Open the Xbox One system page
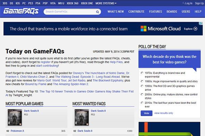The width and height of the screenshot is (205, 136). [87, 3]
